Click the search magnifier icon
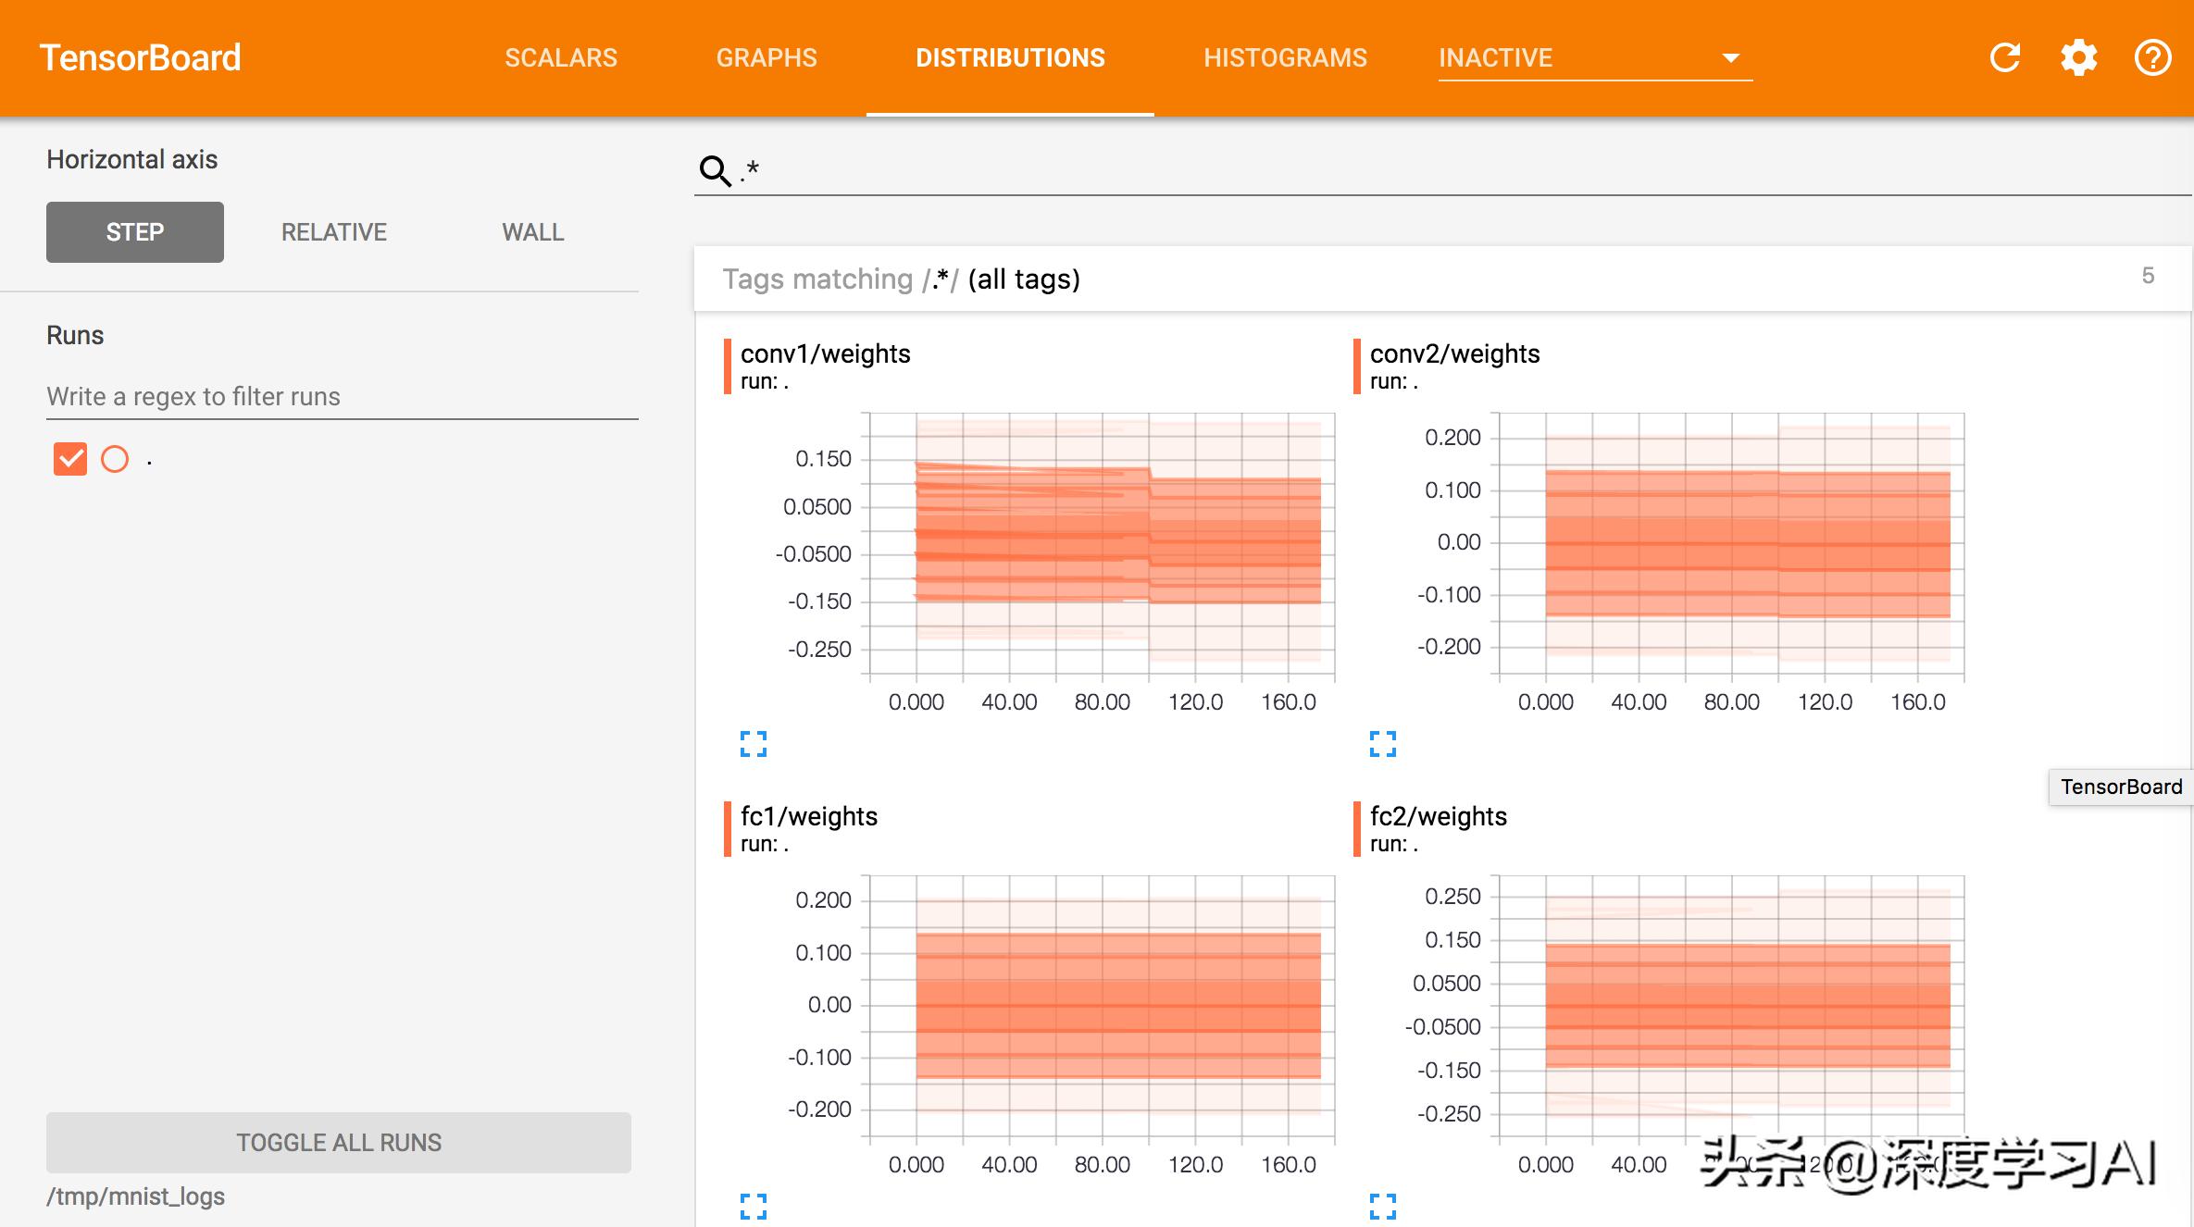Screen dimensions: 2194x1227 point(715,170)
